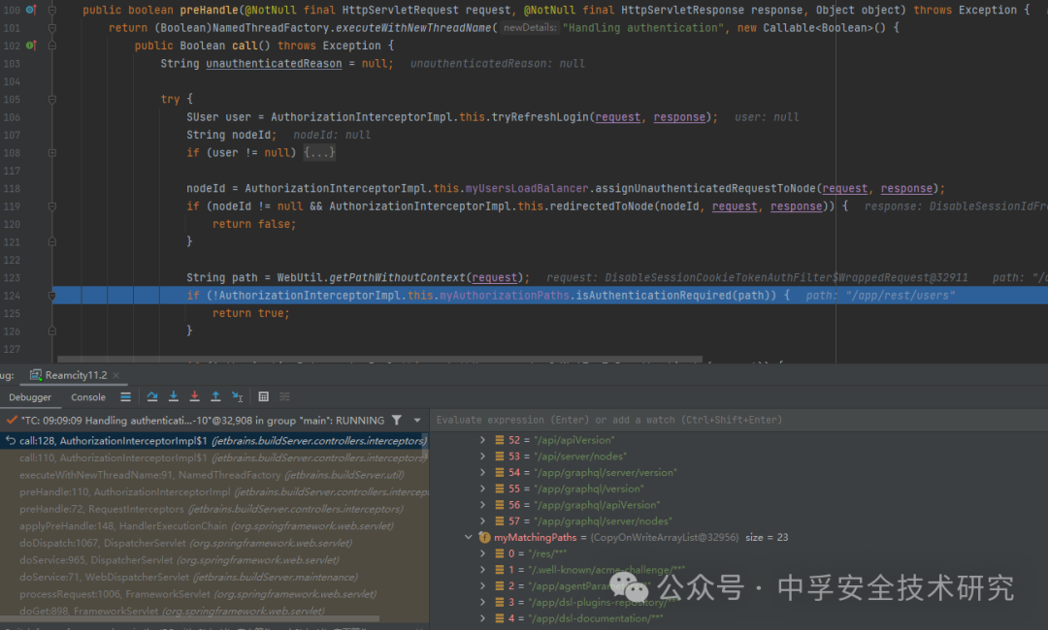This screenshot has height=630, width=1048.
Task: Select frame doDispatch:1067, DispatcherServlet
Action: [213, 543]
